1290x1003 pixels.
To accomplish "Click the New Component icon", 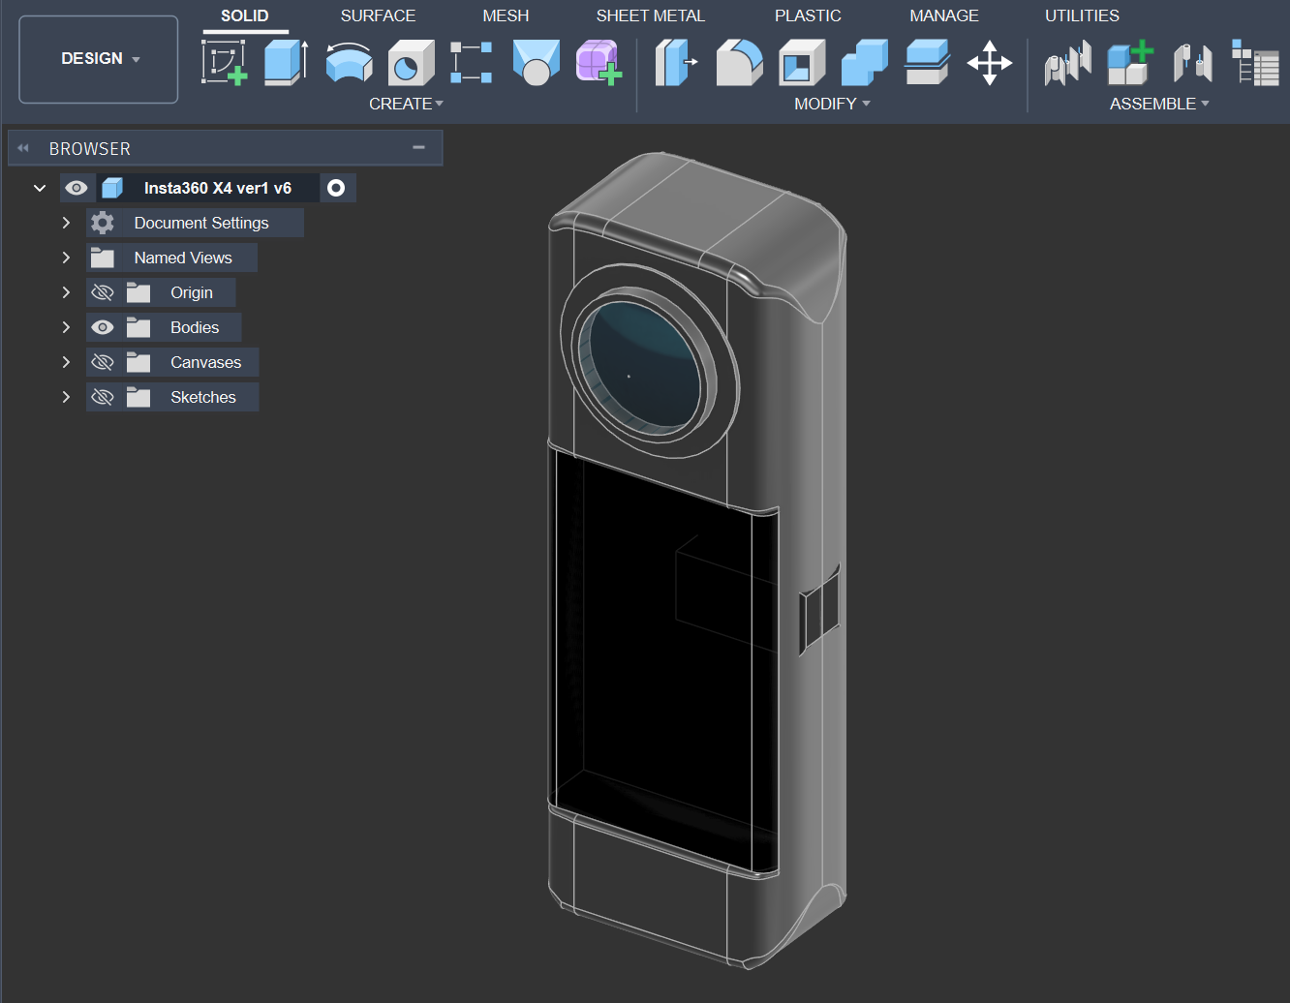I will (x=1130, y=63).
